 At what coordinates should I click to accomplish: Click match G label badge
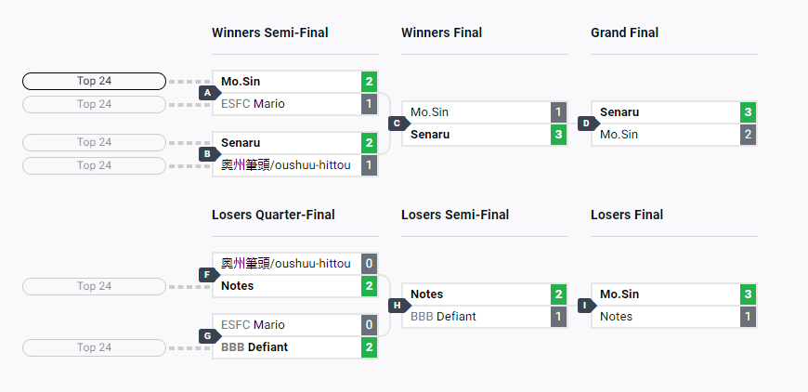coord(208,336)
